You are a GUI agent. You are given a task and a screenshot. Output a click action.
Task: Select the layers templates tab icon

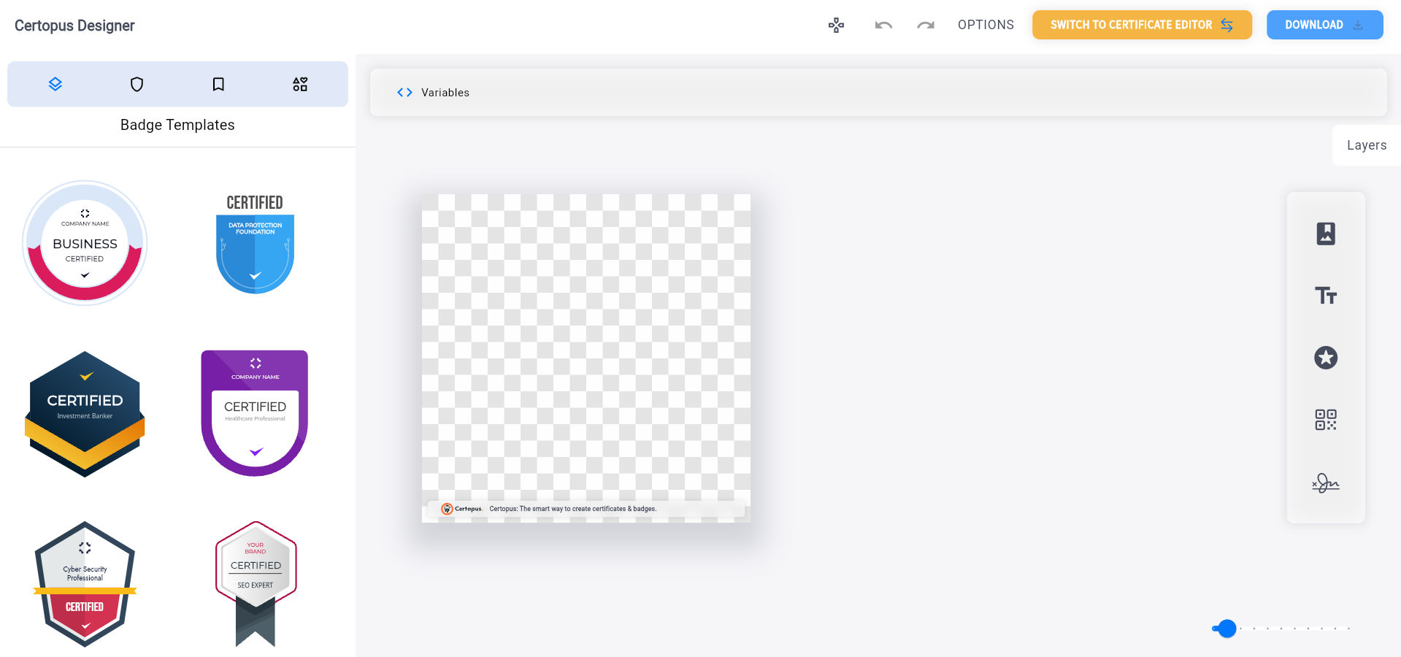[x=55, y=84]
